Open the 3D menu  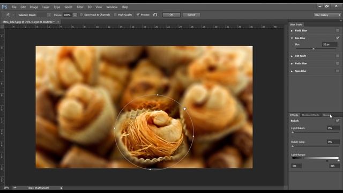click(90, 7)
